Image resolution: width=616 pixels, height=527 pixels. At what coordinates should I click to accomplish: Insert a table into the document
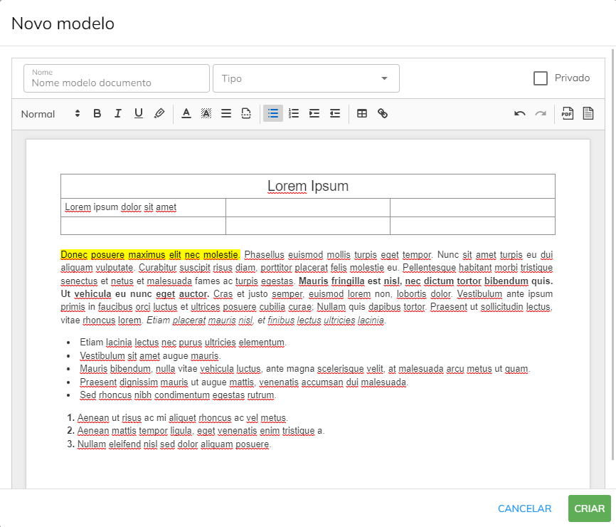coord(362,113)
